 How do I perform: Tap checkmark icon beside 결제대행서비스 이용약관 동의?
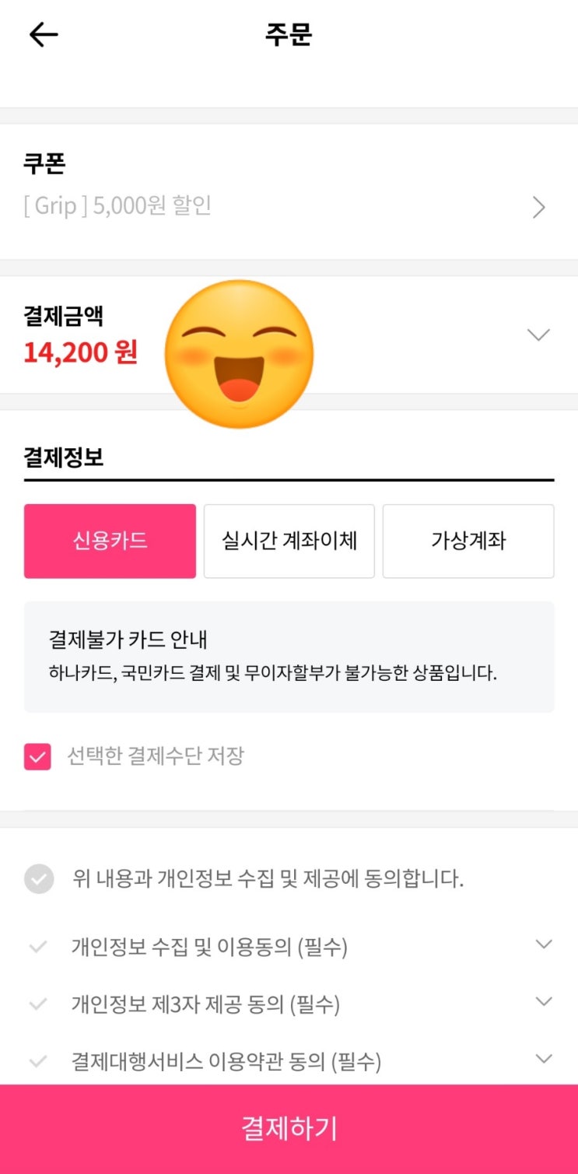[38, 1061]
